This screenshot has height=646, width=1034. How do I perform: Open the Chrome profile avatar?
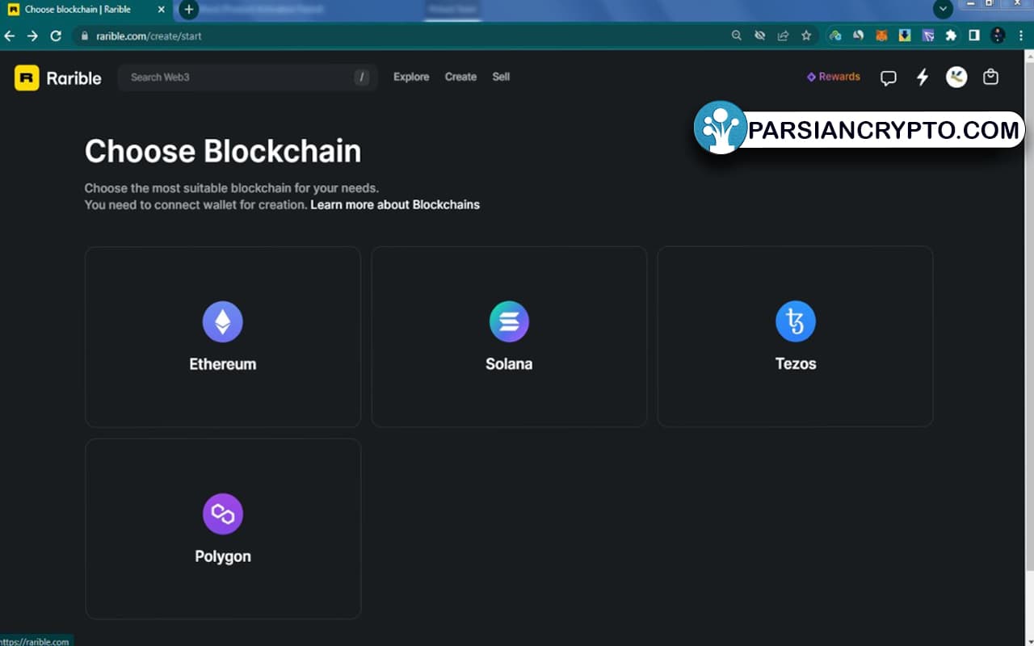(998, 36)
